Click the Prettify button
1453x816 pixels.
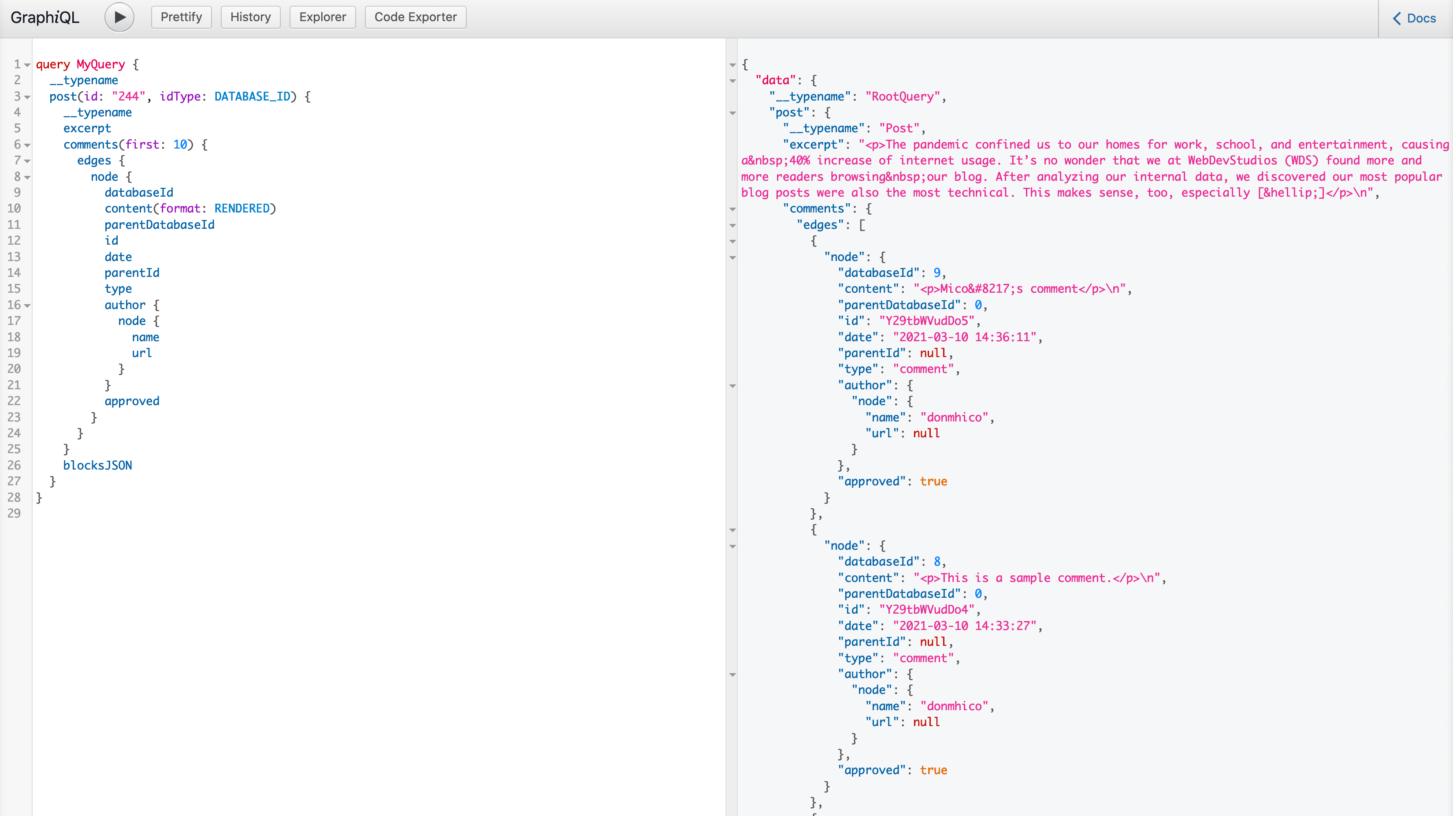(181, 17)
